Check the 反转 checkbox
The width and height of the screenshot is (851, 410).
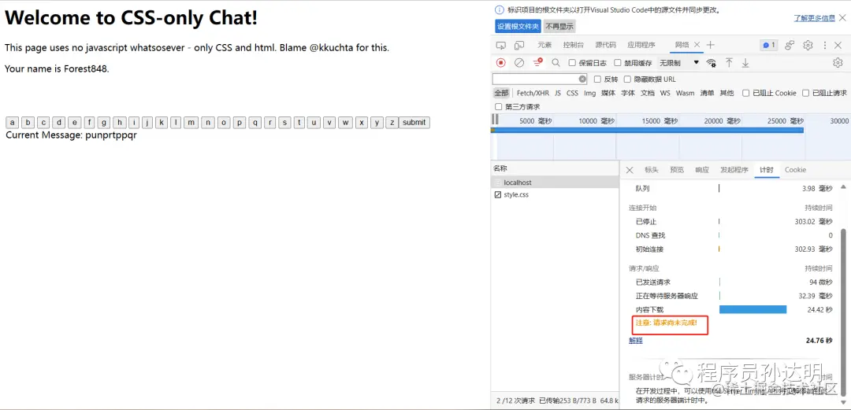coord(597,79)
